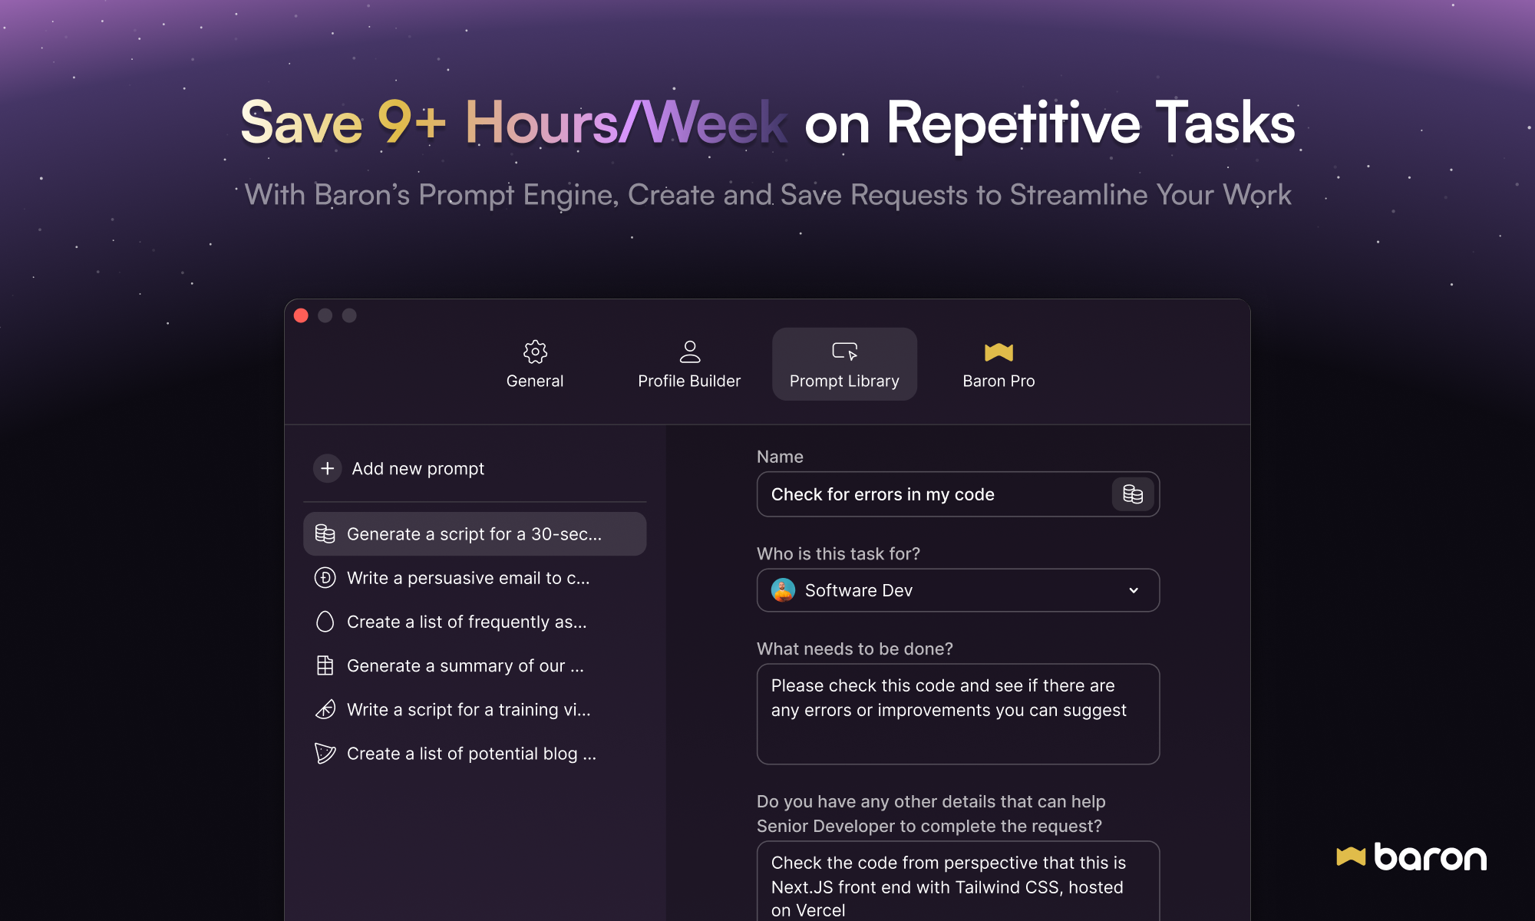Open the General settings gear tab
The height and width of the screenshot is (921, 1535).
click(x=535, y=352)
